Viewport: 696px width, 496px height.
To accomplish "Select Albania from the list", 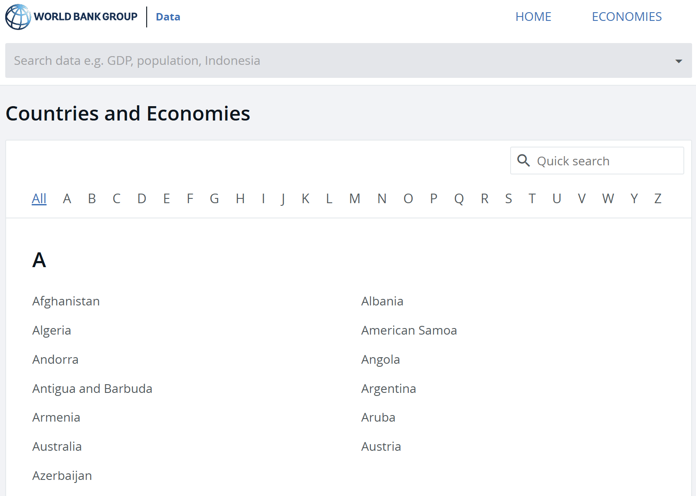I will 382,301.
